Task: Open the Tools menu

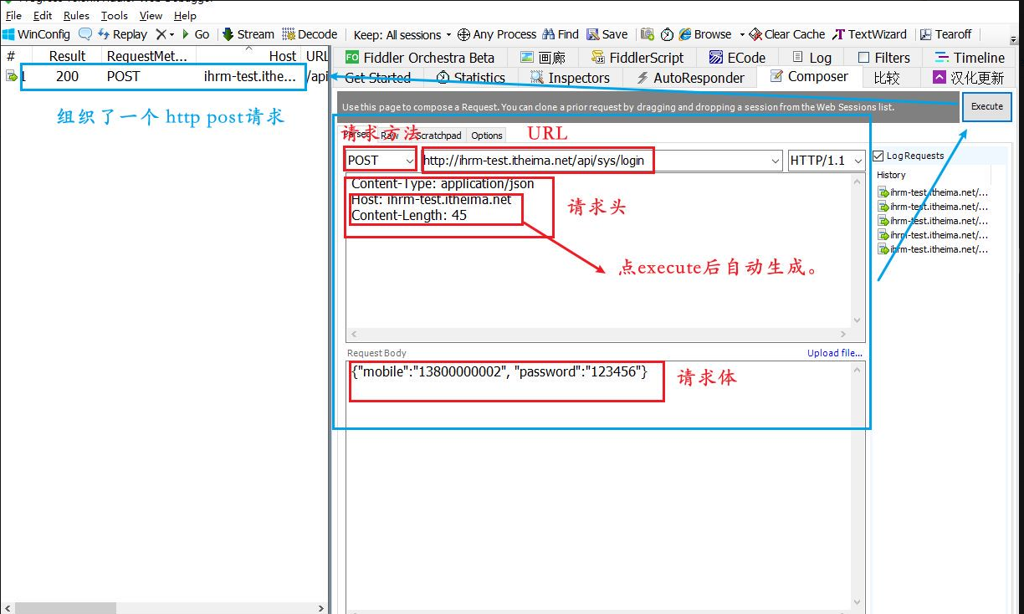Action: 115,15
